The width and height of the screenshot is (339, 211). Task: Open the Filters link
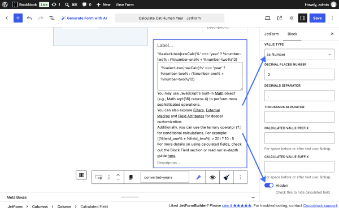point(198,110)
